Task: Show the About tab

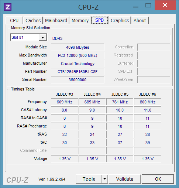Action: (140, 20)
